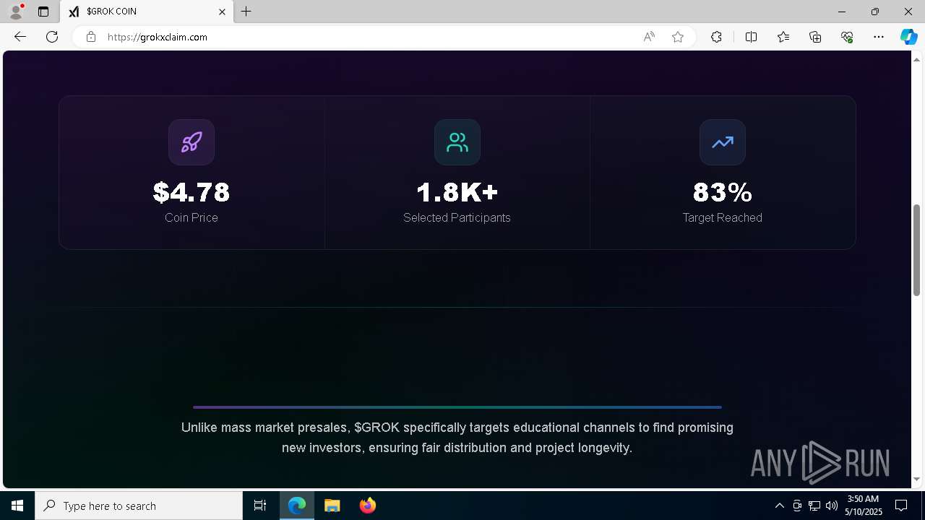The width and height of the screenshot is (925, 520).
Task: Click the scroll down arrow
Action: (916, 479)
